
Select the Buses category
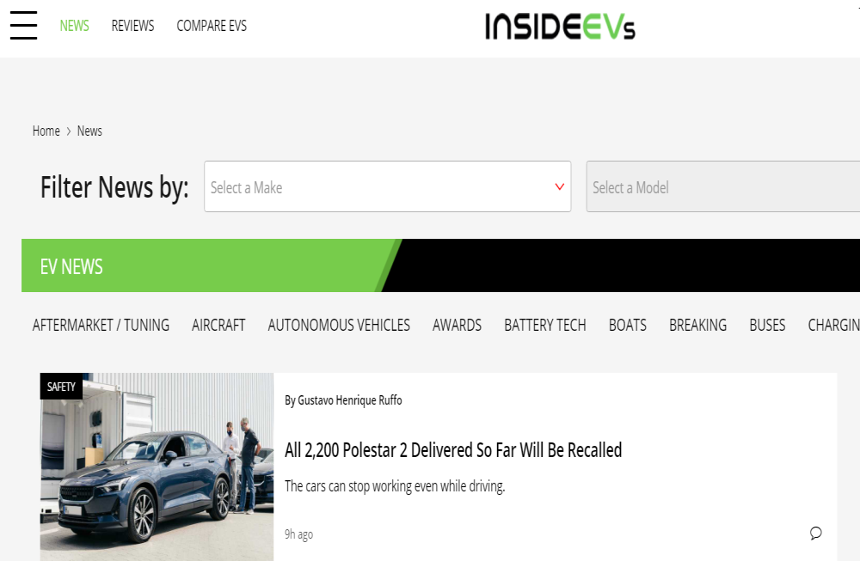(767, 325)
